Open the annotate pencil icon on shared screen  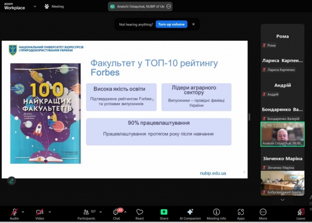click(12, 181)
